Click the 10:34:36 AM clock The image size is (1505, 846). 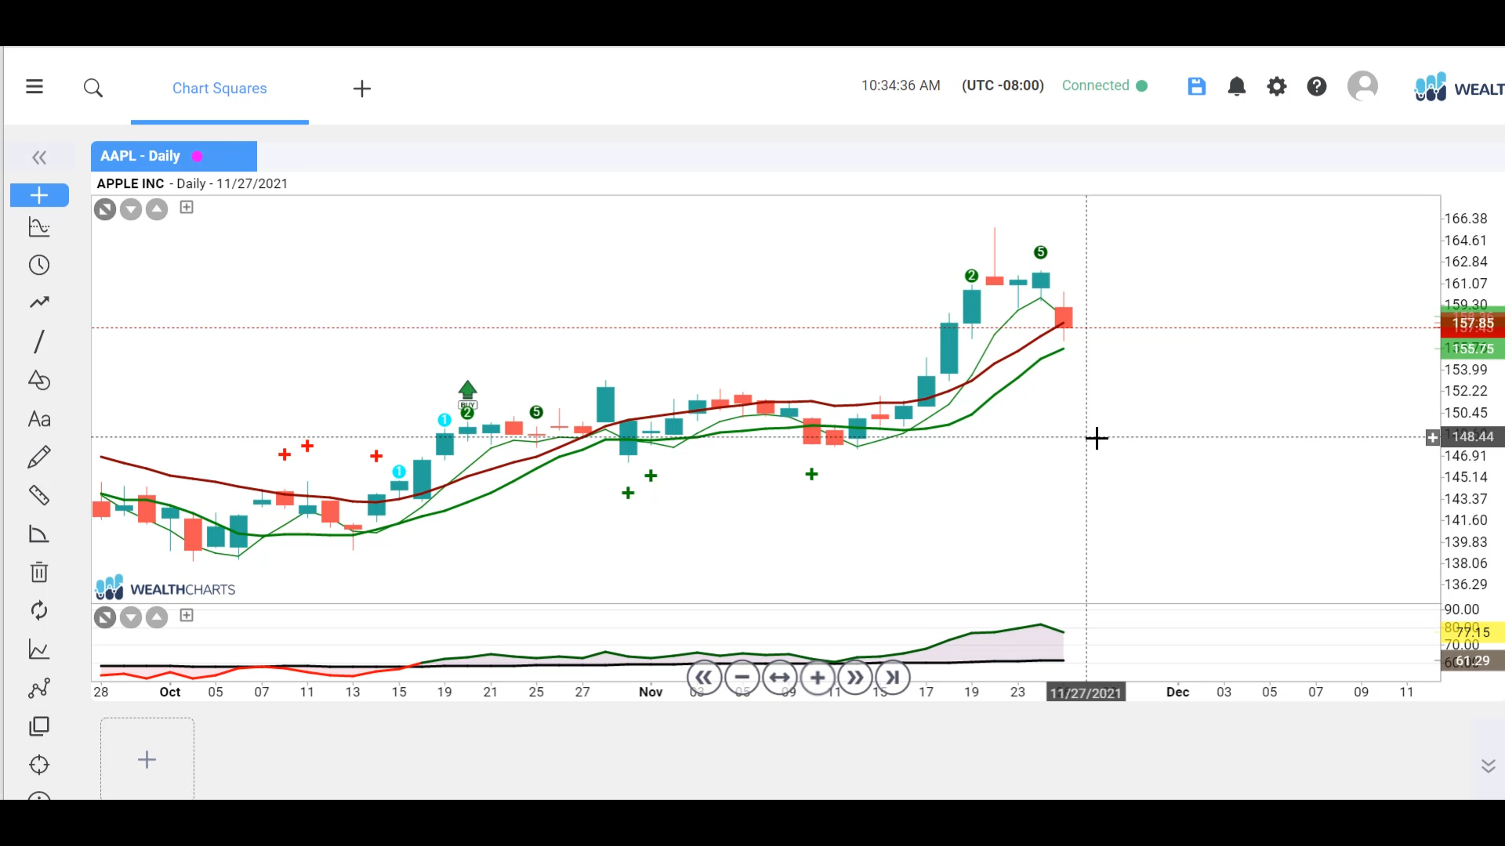tap(901, 85)
